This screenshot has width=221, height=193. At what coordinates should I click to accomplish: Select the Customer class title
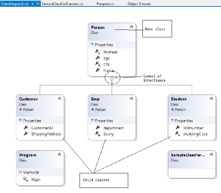(x=28, y=99)
